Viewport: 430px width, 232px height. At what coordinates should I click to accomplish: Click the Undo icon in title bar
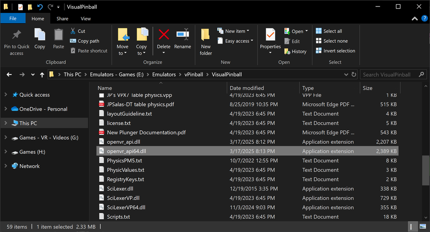pos(40,7)
